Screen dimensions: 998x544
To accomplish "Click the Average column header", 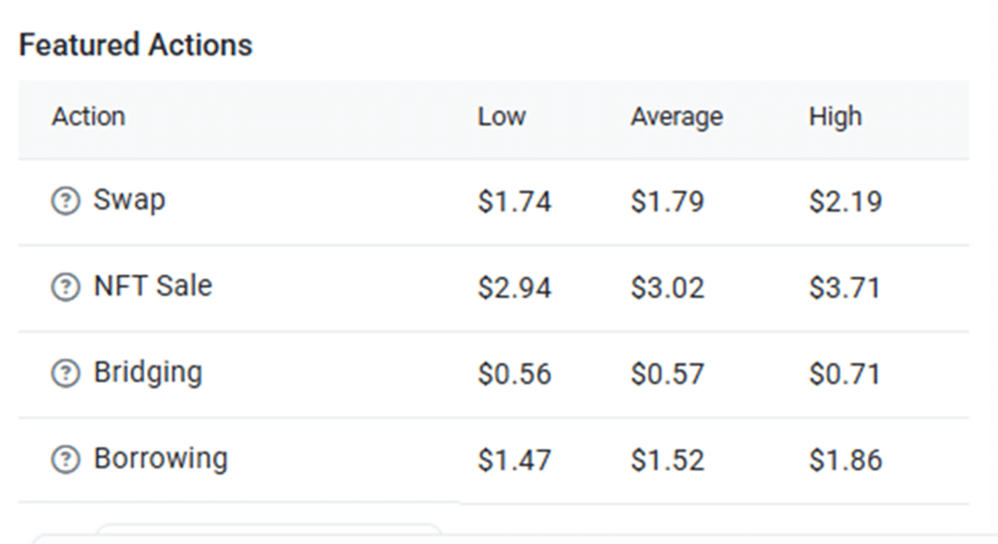I will click(677, 117).
